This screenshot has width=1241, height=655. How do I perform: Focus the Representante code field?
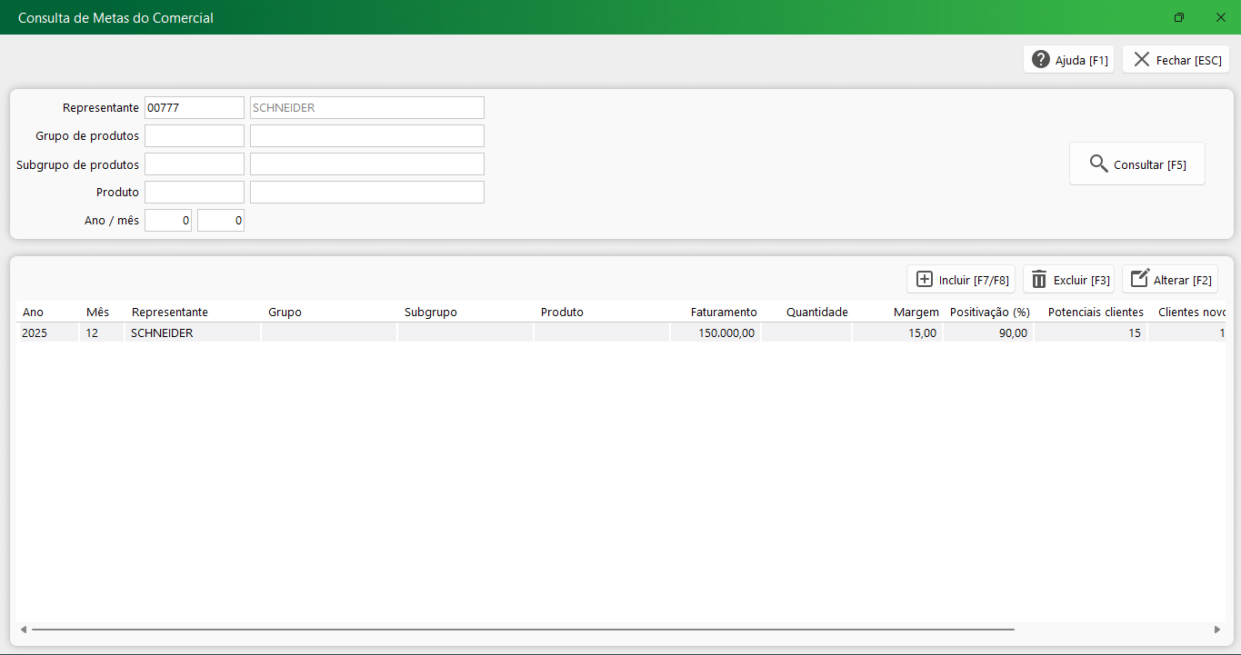coord(194,108)
